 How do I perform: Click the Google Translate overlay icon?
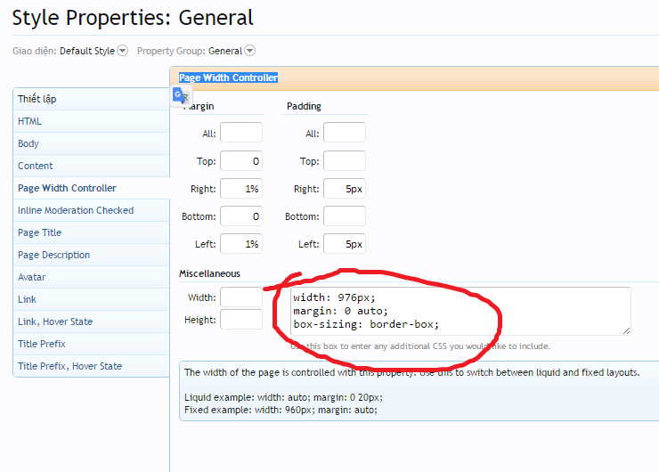tap(180, 95)
